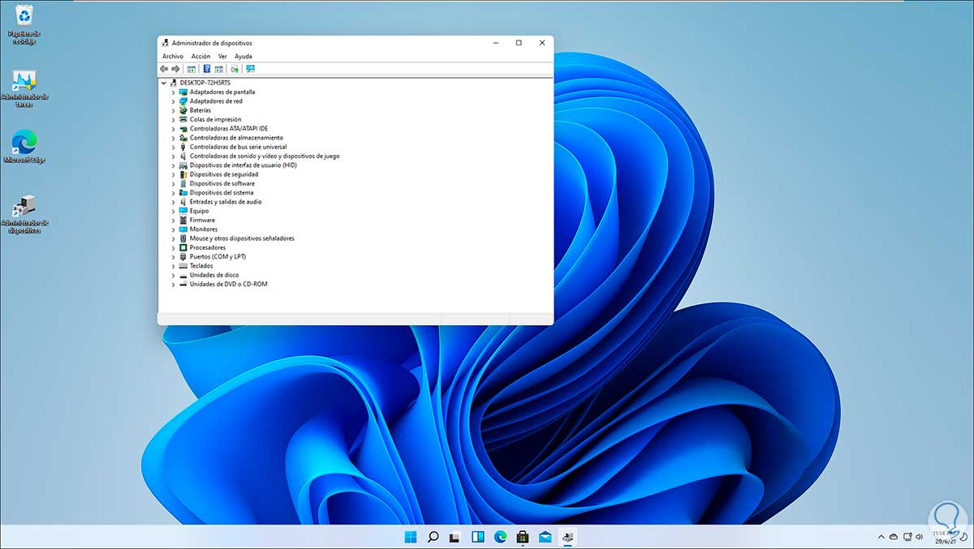Open Search from the taskbar
Viewport: 974px width, 549px height.
(433, 536)
